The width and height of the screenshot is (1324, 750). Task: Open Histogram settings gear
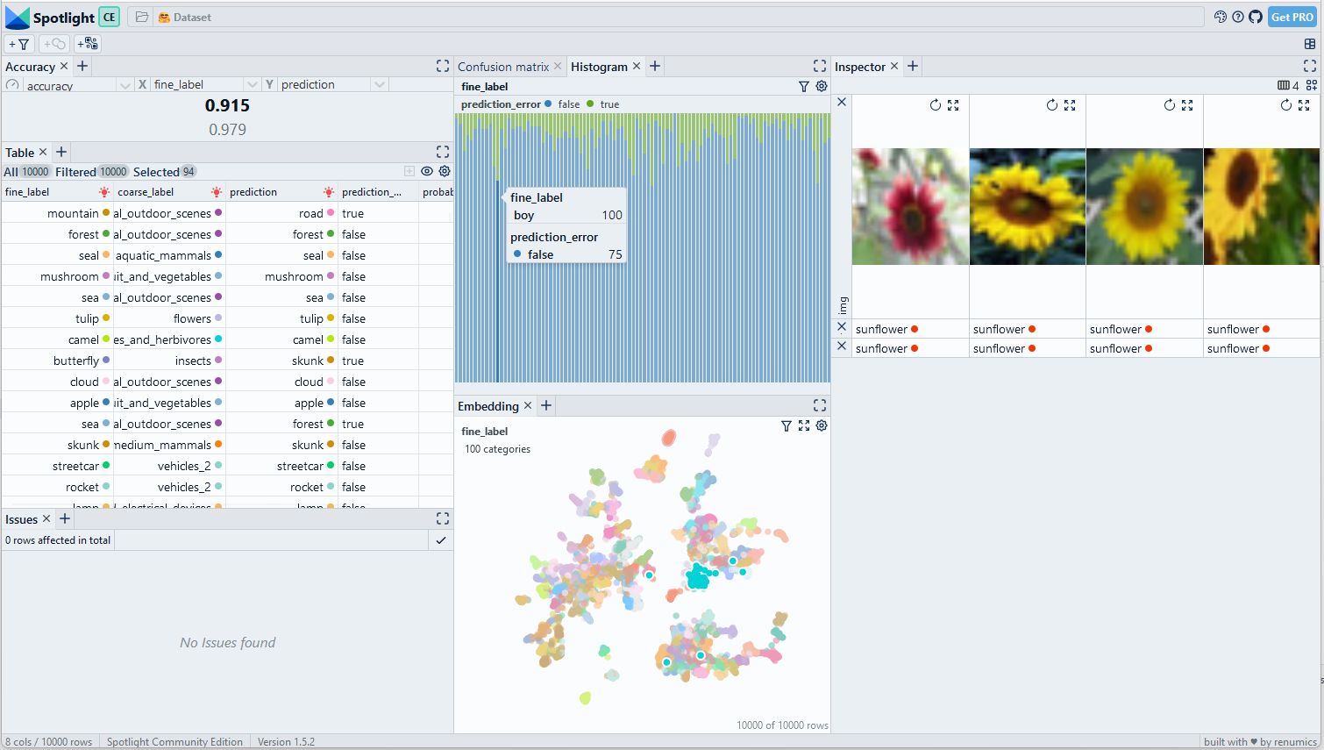pyautogui.click(x=822, y=86)
